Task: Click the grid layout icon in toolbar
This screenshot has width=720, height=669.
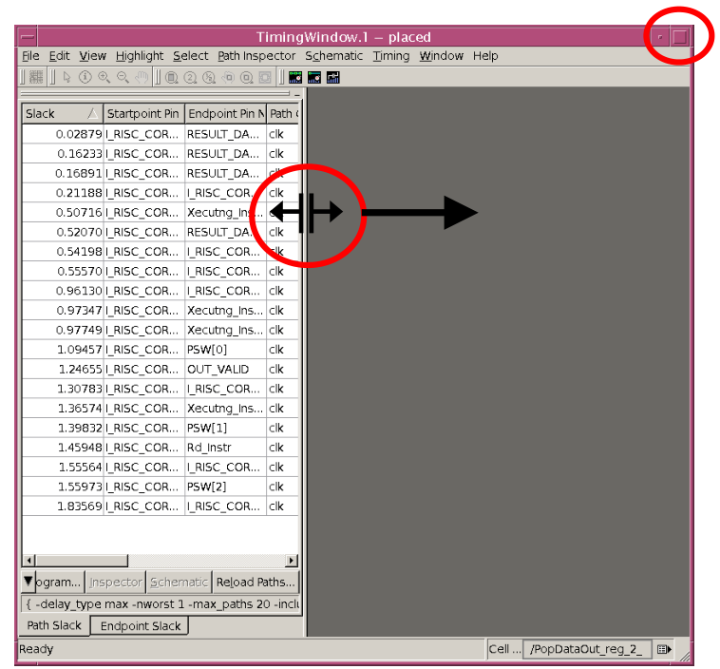Action: [x=36, y=77]
